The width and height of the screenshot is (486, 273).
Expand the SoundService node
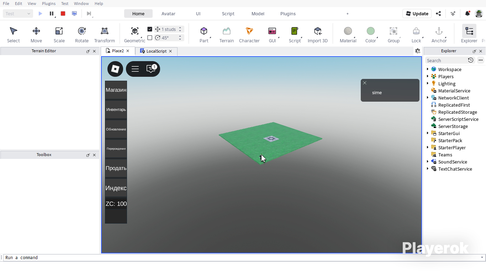click(428, 162)
